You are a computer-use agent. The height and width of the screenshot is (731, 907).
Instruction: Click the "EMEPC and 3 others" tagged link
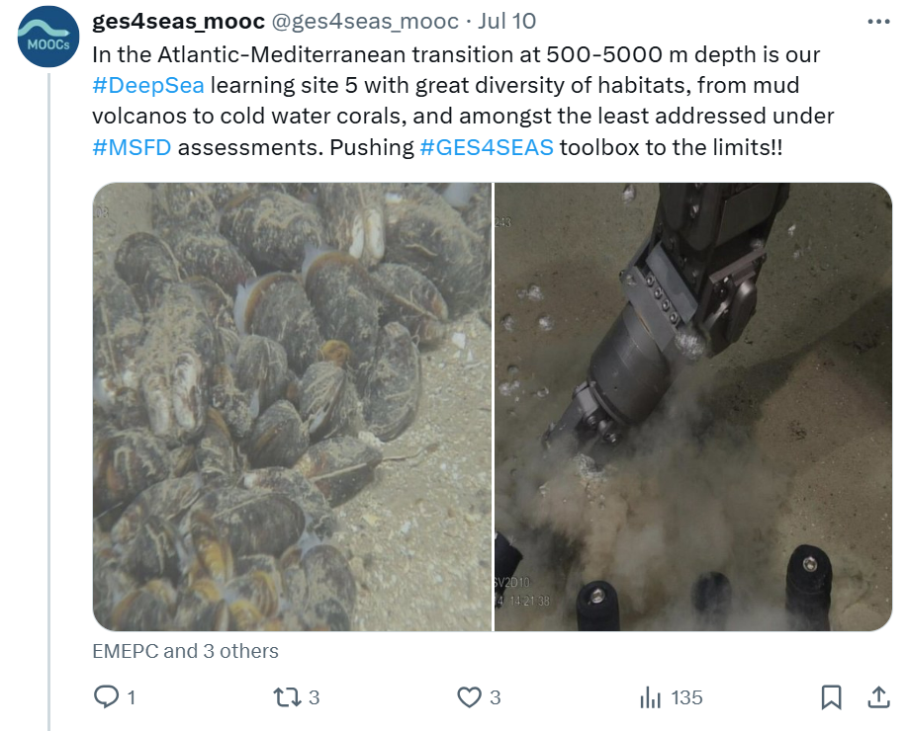(185, 651)
